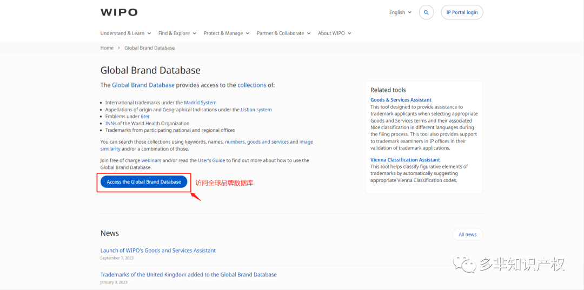584x290 pixels.
Task: Click Access the Global Brand Database button
Action: point(144,182)
